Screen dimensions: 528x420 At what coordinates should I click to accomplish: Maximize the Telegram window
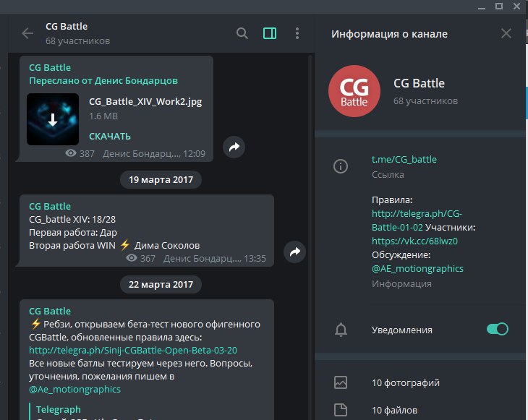click(499, 7)
